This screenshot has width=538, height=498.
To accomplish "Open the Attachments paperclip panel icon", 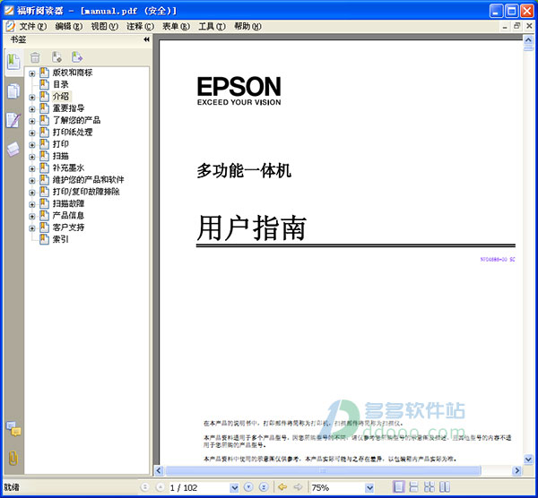I will [13, 457].
